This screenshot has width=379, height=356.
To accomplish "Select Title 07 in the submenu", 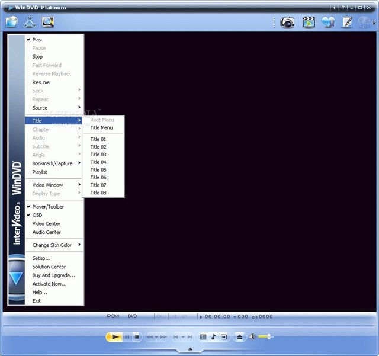I will [x=104, y=185].
